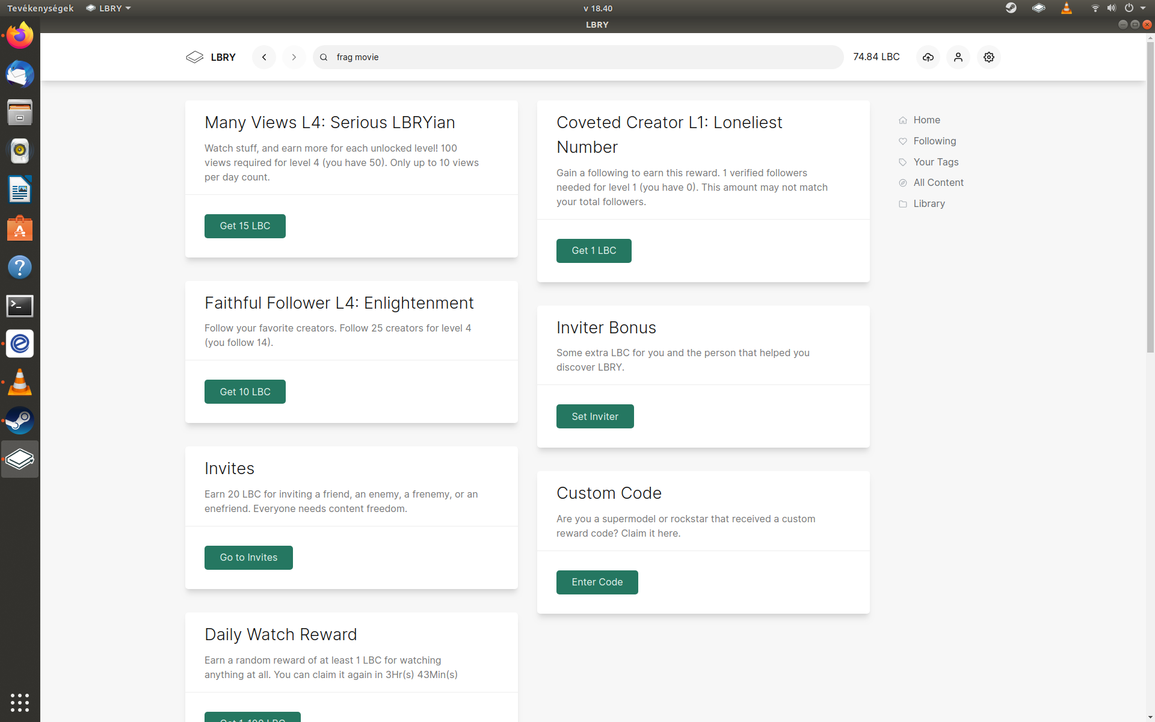1155x722 pixels.
Task: Open the account user icon menu
Action: 958,57
